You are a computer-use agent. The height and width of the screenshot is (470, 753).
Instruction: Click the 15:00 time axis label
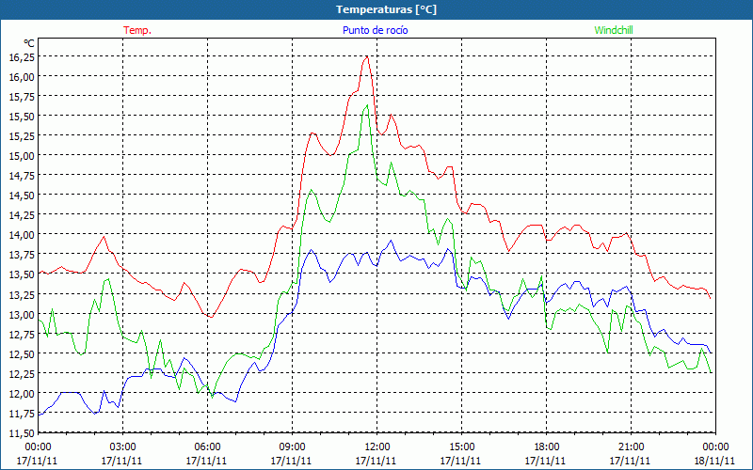(461, 447)
